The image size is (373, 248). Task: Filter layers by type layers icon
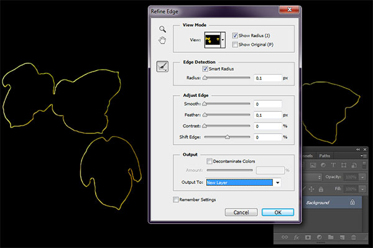(x=333, y=165)
